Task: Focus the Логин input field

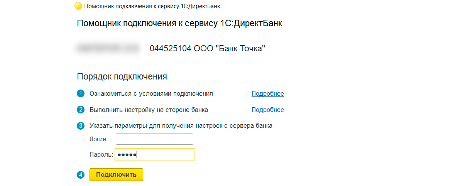Action: tap(154, 139)
